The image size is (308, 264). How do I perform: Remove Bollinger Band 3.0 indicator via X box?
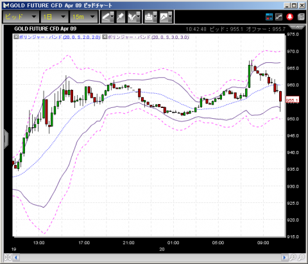coord(105,37)
